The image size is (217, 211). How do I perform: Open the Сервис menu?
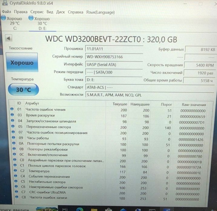tap(37, 12)
